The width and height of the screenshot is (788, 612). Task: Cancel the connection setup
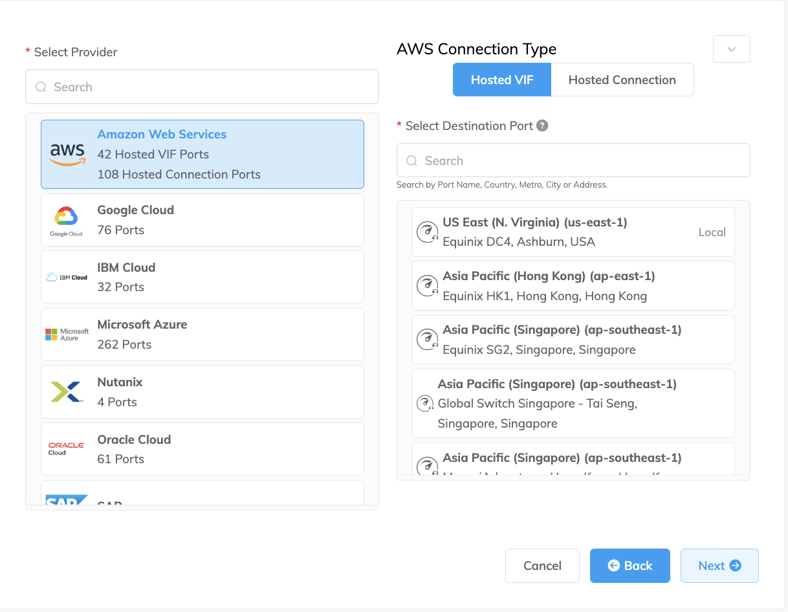coord(542,565)
